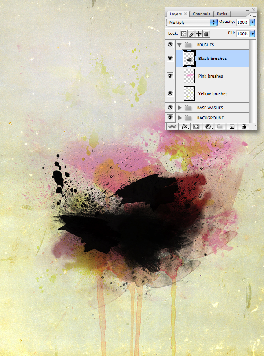This screenshot has height=356, width=264.
Task: Hide the Yellow brushes layer
Action: 170,93
